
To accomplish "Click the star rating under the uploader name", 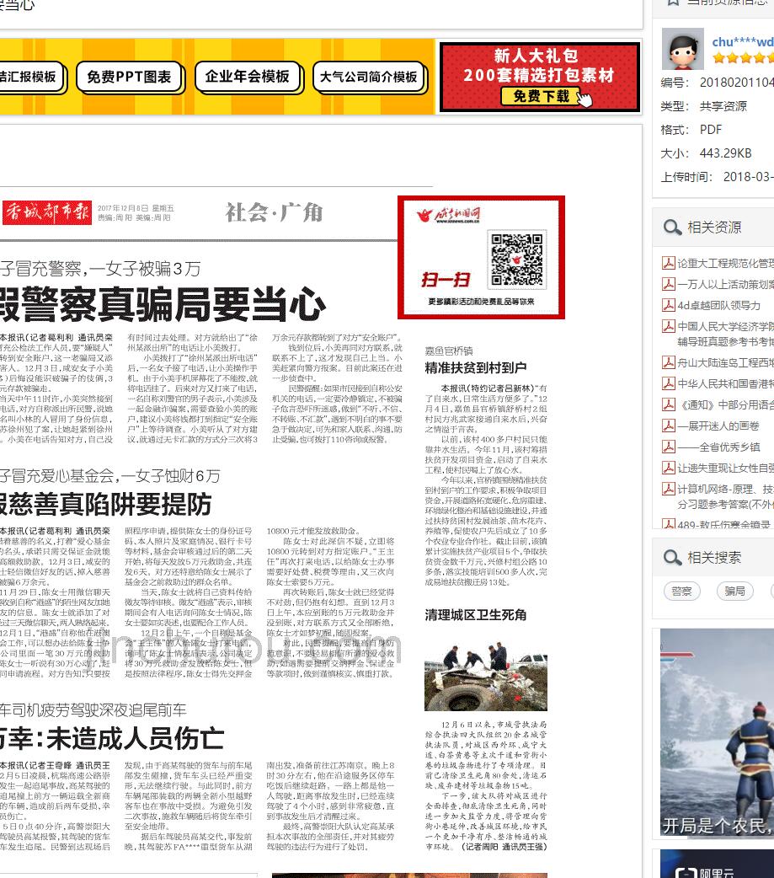I will (x=742, y=58).
